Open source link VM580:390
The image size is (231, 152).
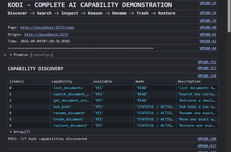tap(207, 139)
